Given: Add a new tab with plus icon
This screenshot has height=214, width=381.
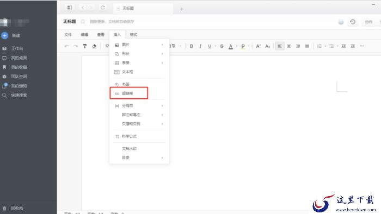Looking at the screenshot, I should click(181, 9).
